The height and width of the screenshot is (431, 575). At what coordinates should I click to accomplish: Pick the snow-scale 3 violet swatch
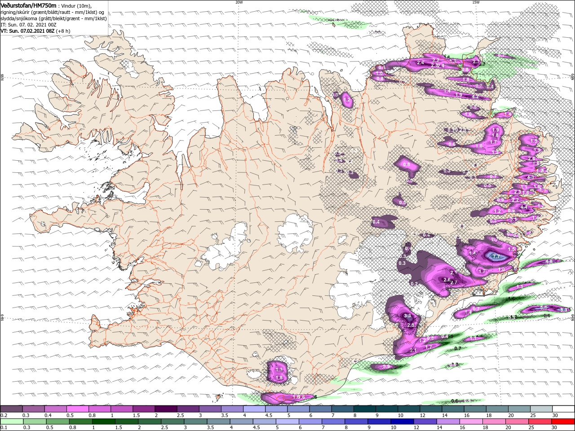coord(210,409)
